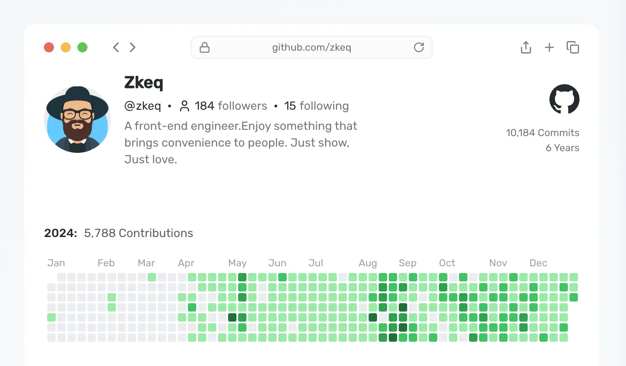View the 15 following list
The width and height of the screenshot is (626, 366).
tap(316, 106)
